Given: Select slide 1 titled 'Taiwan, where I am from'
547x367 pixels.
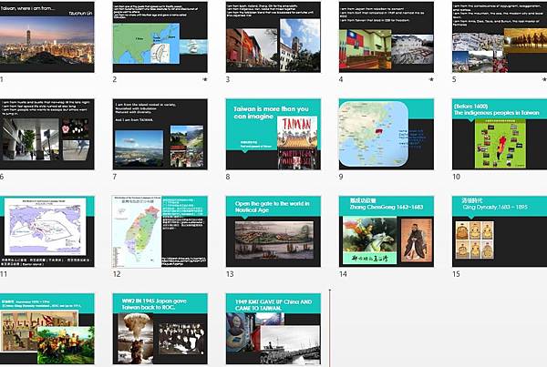Looking at the screenshot, I should 46,37.
